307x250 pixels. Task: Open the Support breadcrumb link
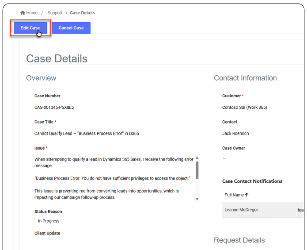(55, 13)
